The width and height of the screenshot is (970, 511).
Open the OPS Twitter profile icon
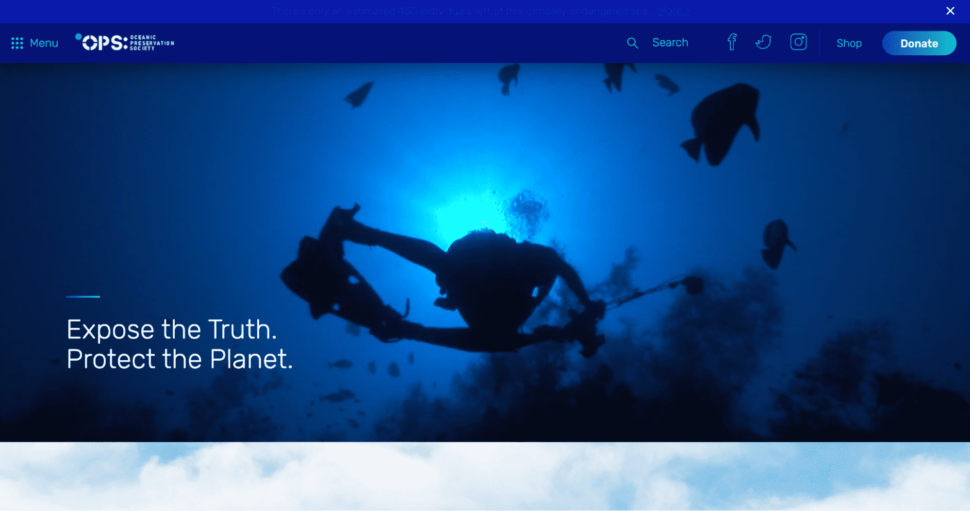[x=763, y=42]
